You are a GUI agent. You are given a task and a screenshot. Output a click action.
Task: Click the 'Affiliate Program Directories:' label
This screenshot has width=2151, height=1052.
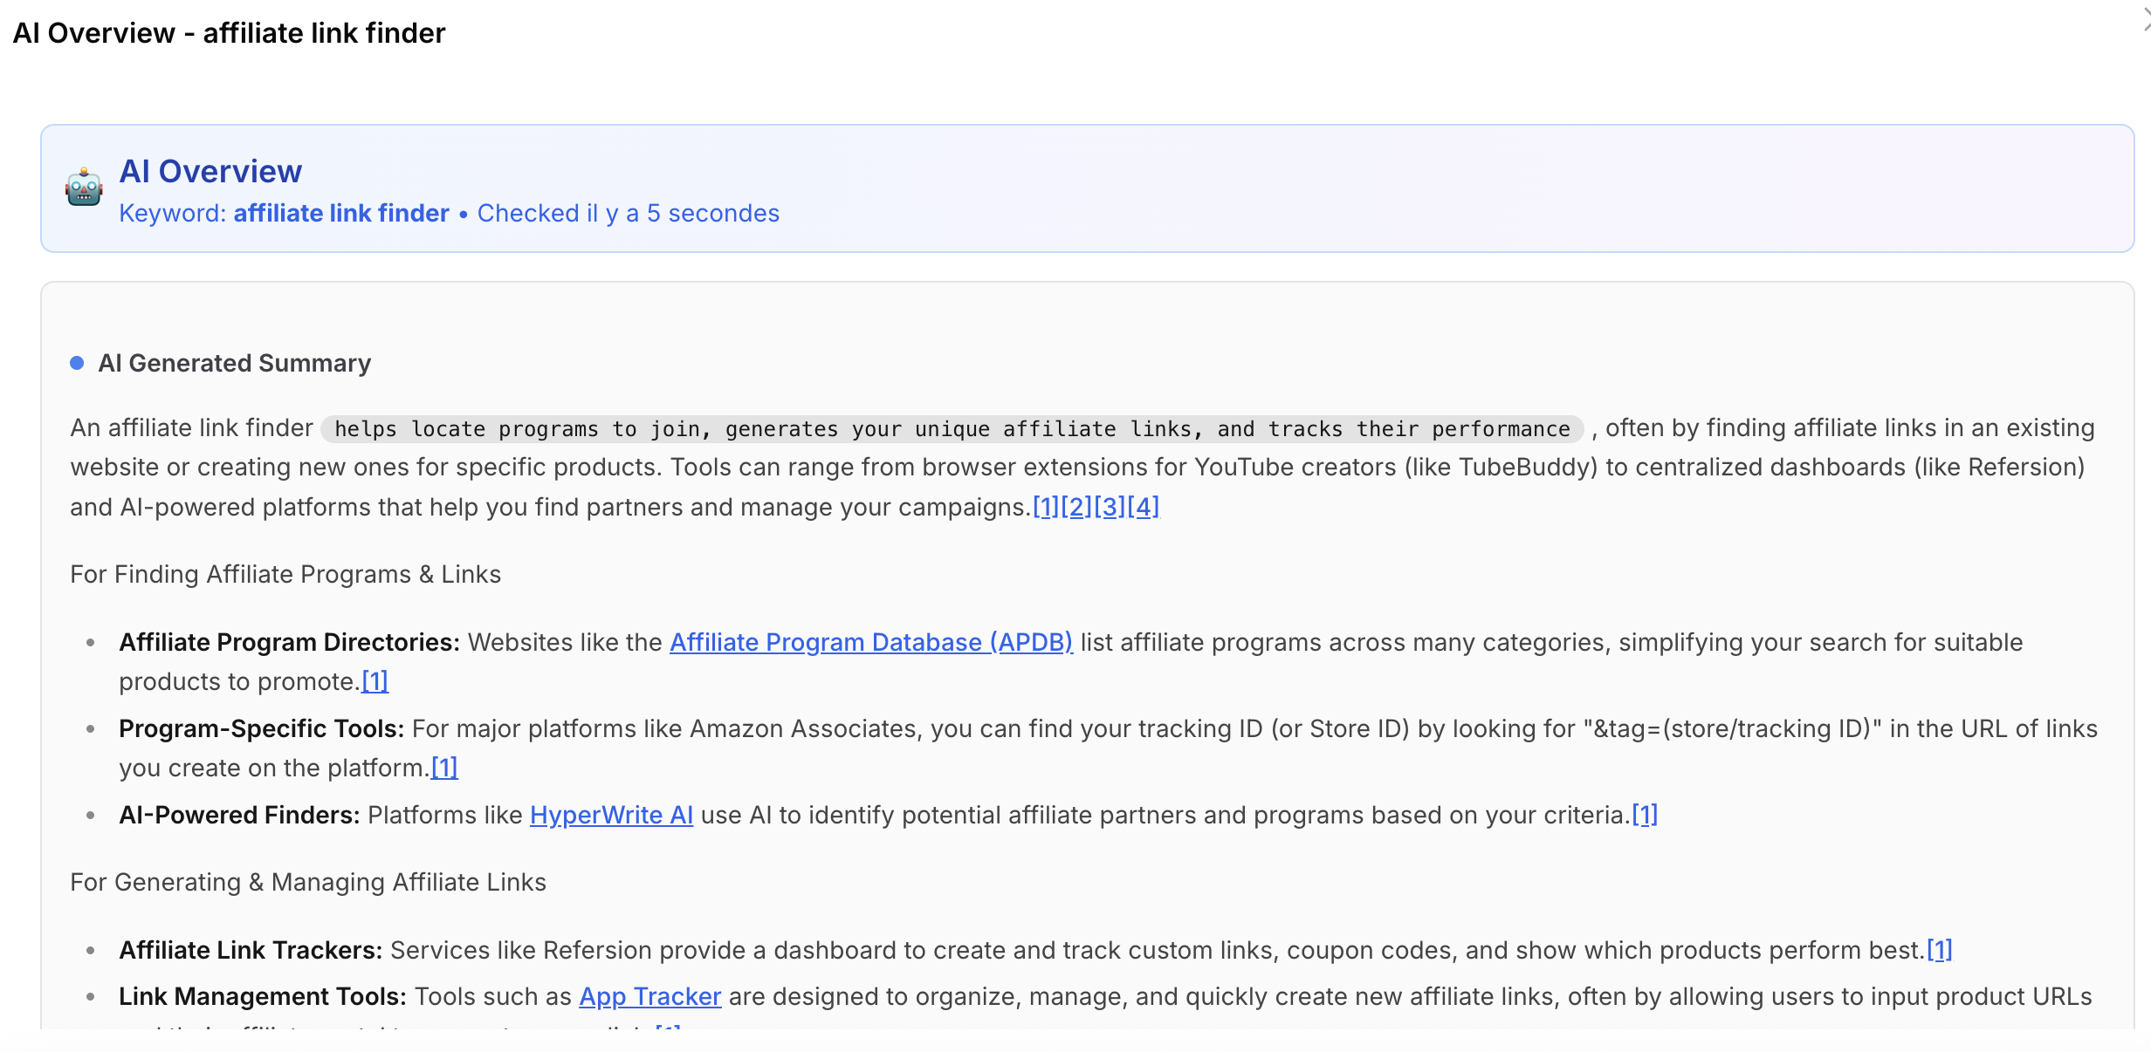(x=289, y=642)
